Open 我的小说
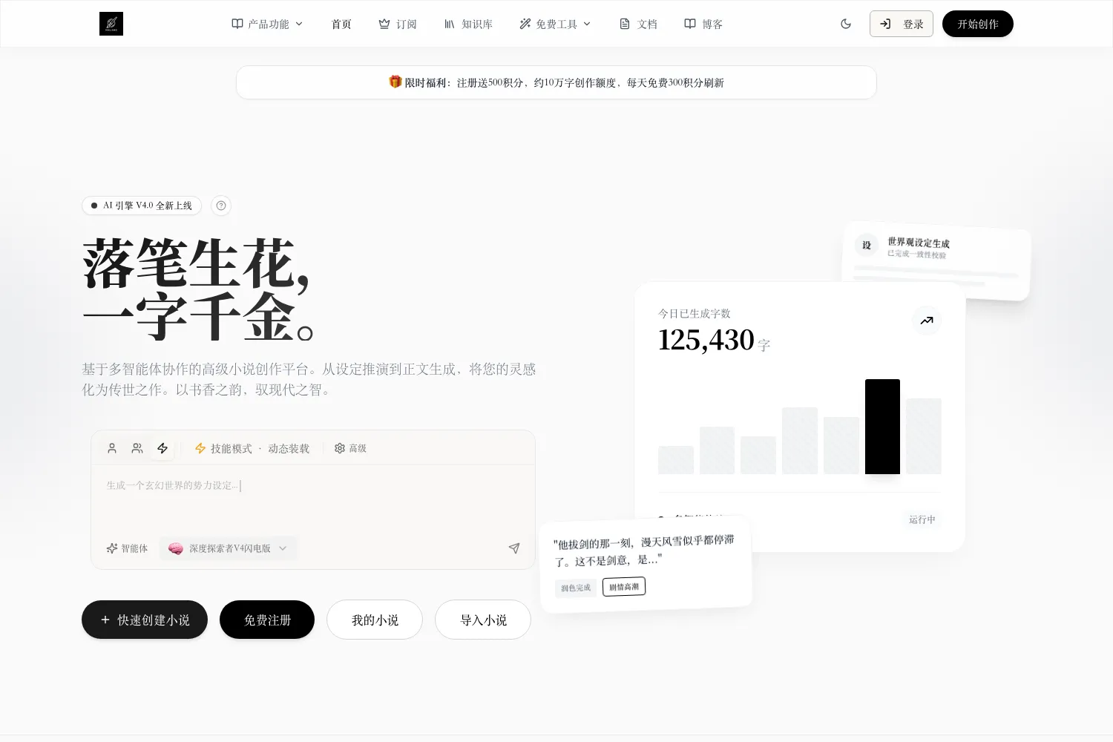Viewport: 1113px width, 742px height. (x=375, y=620)
